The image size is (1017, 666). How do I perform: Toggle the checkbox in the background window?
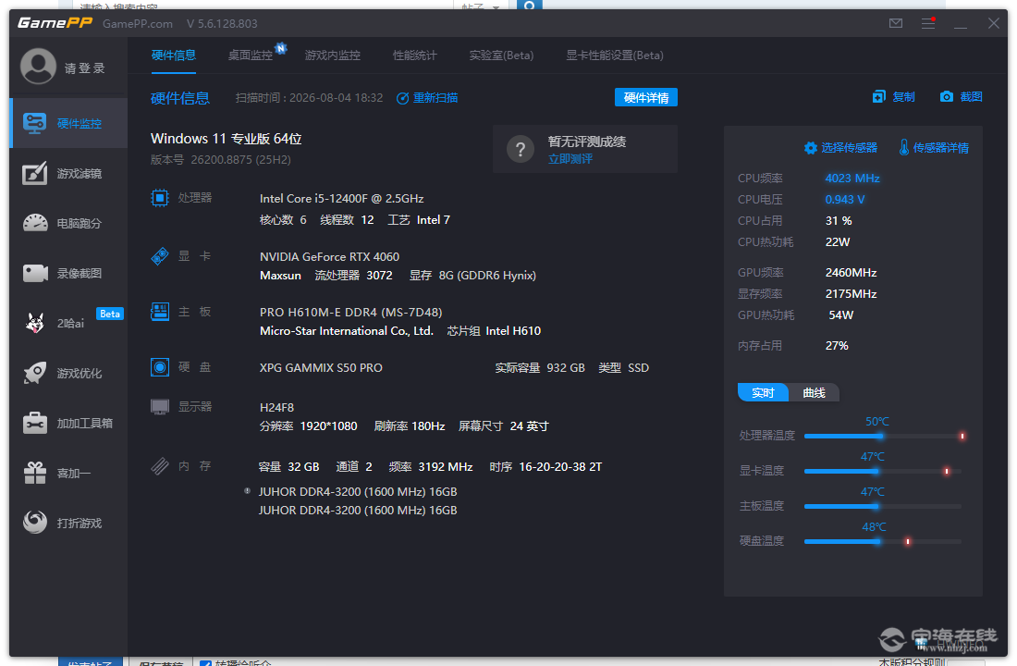[x=205, y=662]
